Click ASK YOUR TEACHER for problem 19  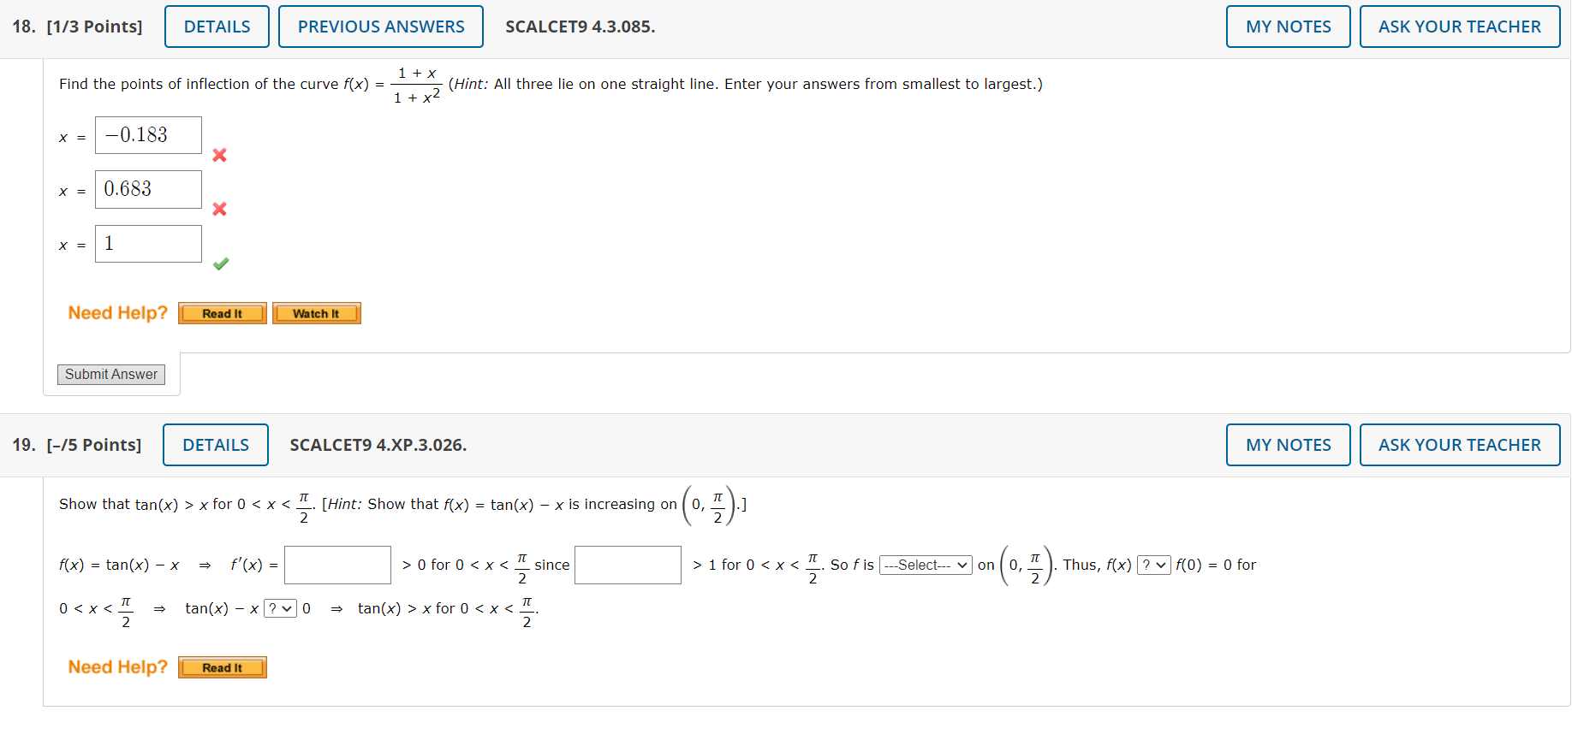click(1460, 444)
